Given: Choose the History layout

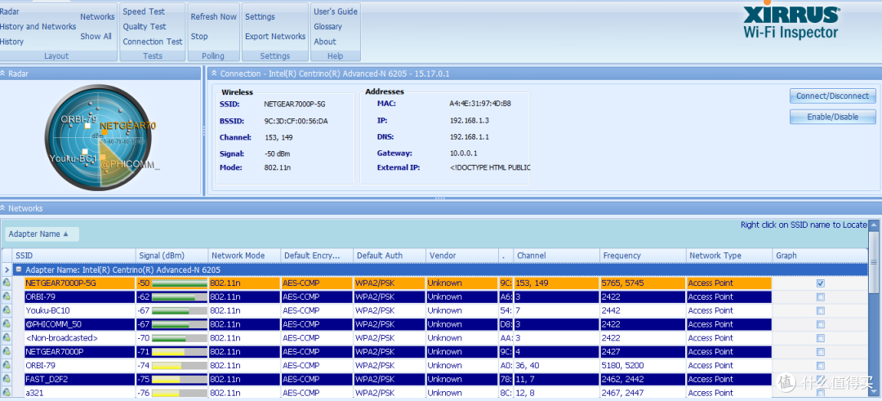Looking at the screenshot, I should tap(11, 42).
